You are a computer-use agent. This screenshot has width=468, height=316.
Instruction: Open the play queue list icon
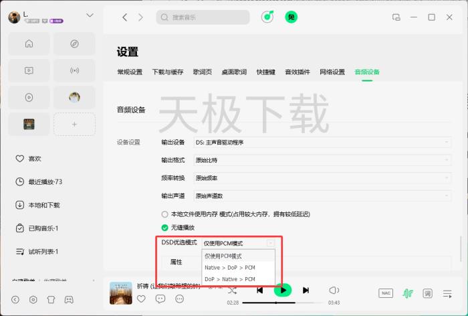coord(447,293)
